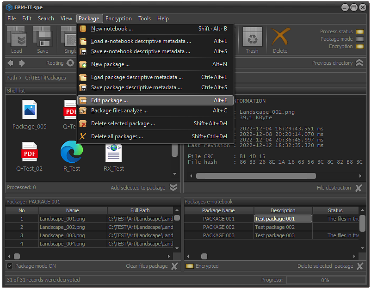Click the Load toolbar icon
371x289 pixels.
16,37
